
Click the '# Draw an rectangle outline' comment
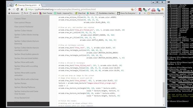[x=71, y=45]
